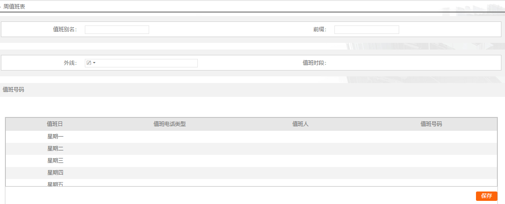Select the 星期一 row
This screenshot has width=505, height=204.
(251, 137)
